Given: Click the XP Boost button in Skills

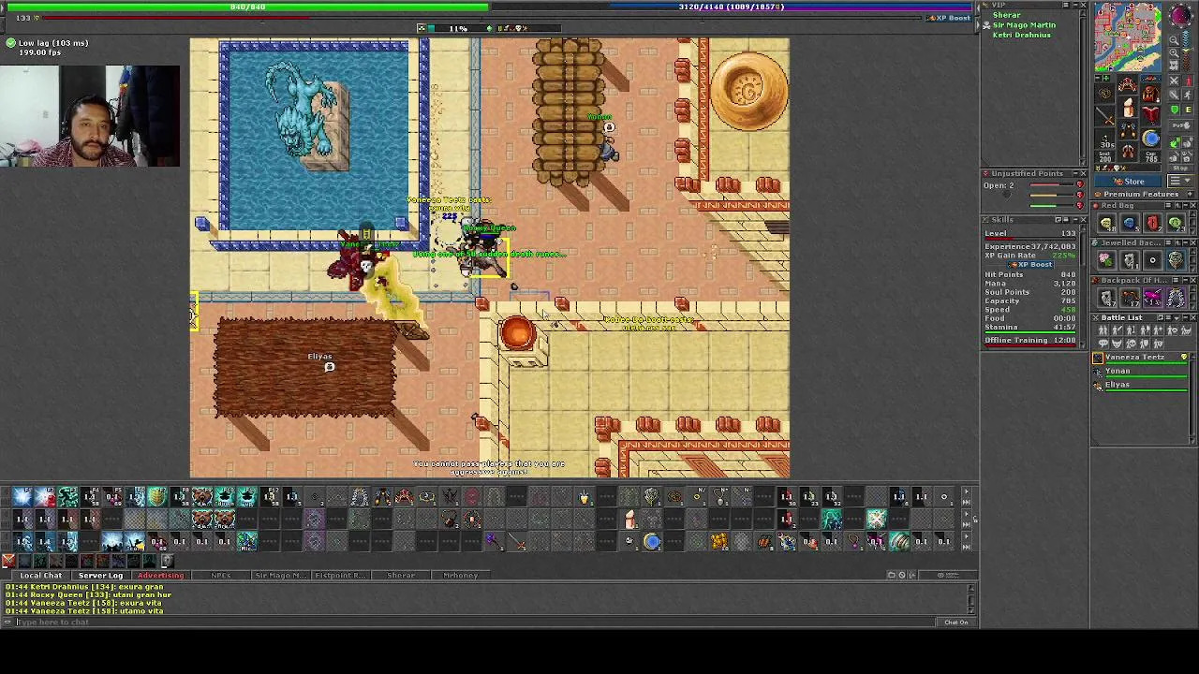Looking at the screenshot, I should [1032, 264].
